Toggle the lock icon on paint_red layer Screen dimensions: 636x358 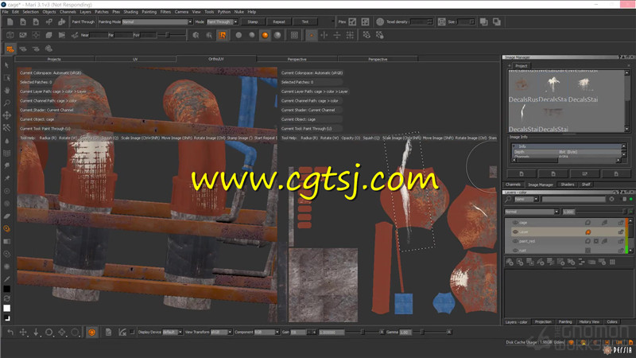coord(621,241)
